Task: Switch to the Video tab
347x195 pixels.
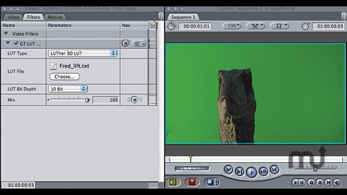Action: point(13,17)
